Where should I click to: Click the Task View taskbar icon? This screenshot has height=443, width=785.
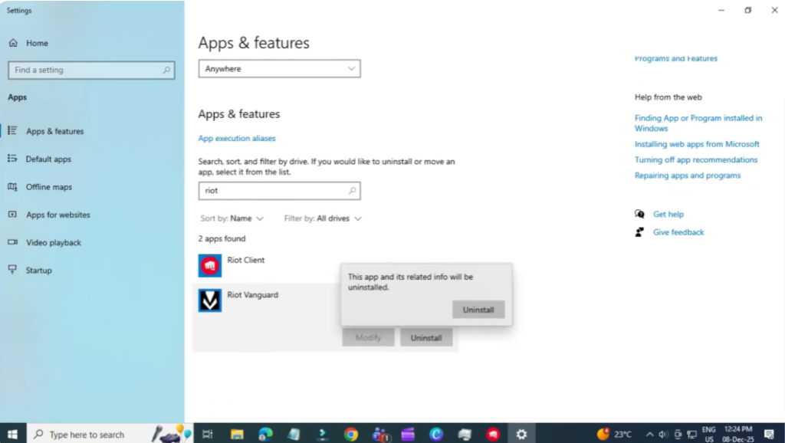click(207, 434)
